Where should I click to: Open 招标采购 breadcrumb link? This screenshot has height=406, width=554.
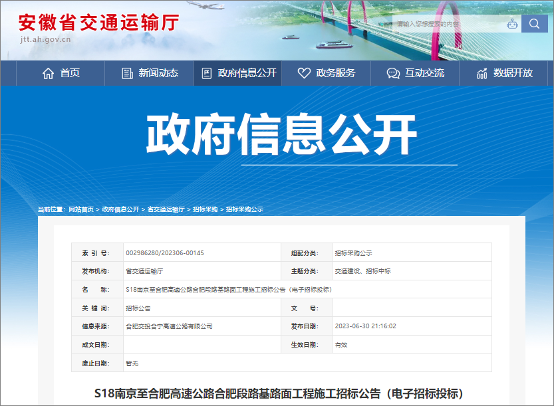tap(206, 209)
